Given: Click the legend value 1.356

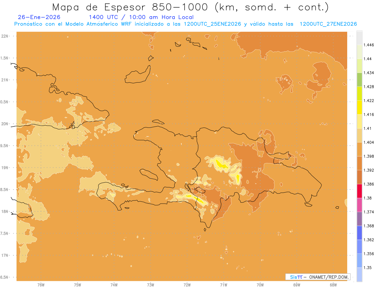Looking at the screenshot, I should 368,254.
